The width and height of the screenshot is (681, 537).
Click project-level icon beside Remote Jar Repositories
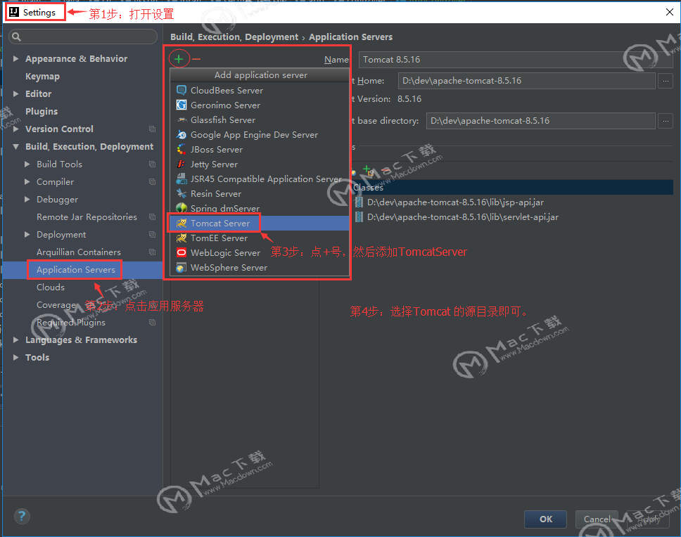click(152, 217)
